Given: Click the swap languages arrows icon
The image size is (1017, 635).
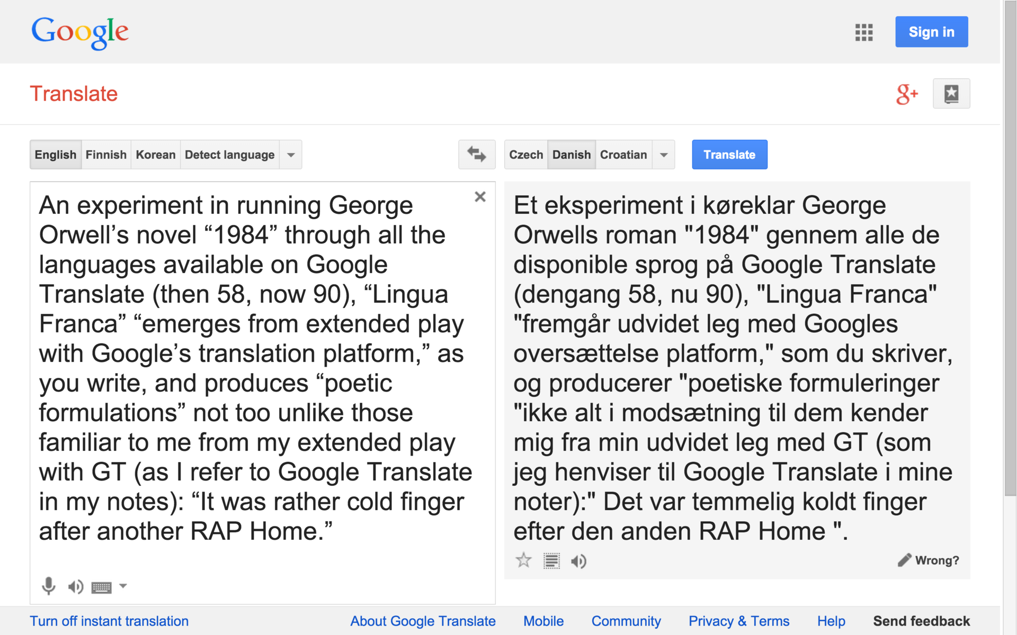Looking at the screenshot, I should [x=476, y=155].
